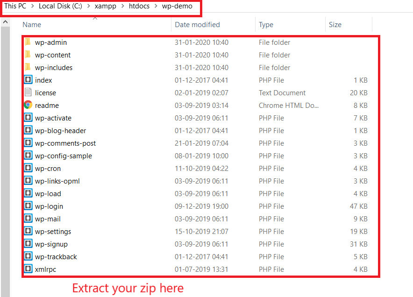Select the index file name
Screen dimensions: 413x297
43,80
